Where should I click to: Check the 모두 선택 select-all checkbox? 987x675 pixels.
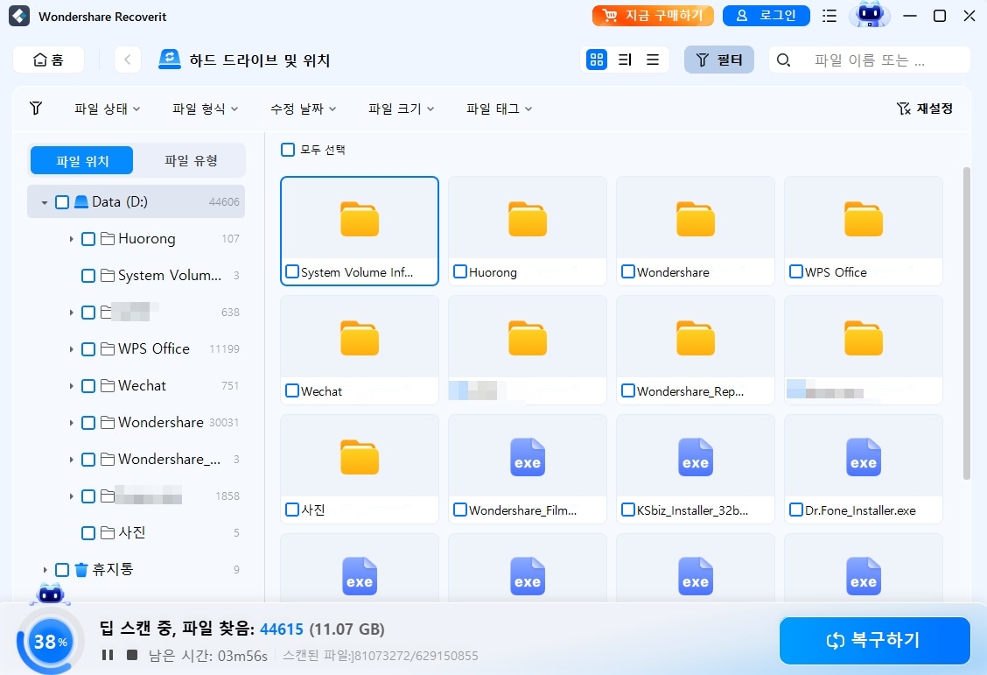(x=288, y=150)
